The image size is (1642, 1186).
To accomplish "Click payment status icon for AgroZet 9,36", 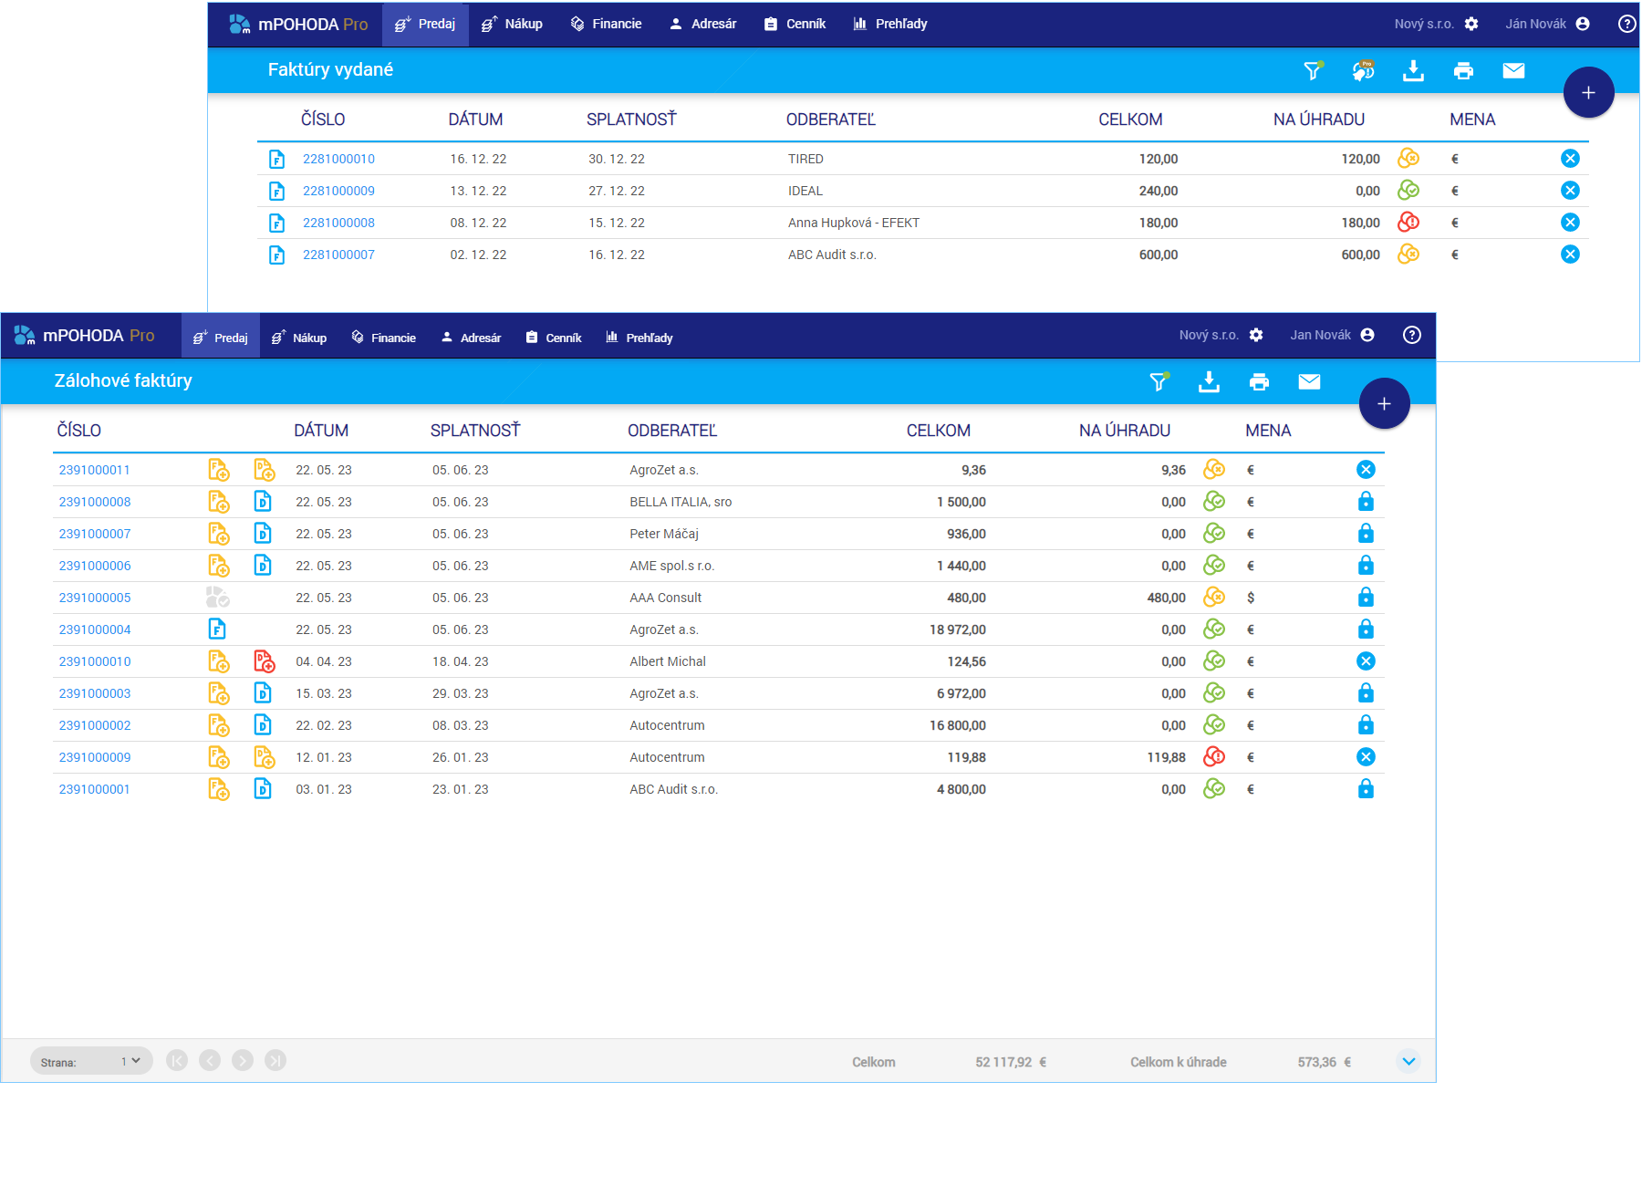I will click(x=1214, y=469).
